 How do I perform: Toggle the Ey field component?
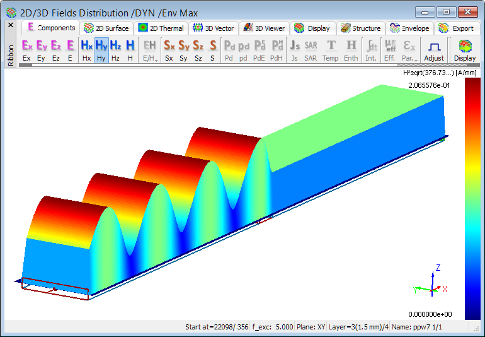pyautogui.click(x=41, y=49)
